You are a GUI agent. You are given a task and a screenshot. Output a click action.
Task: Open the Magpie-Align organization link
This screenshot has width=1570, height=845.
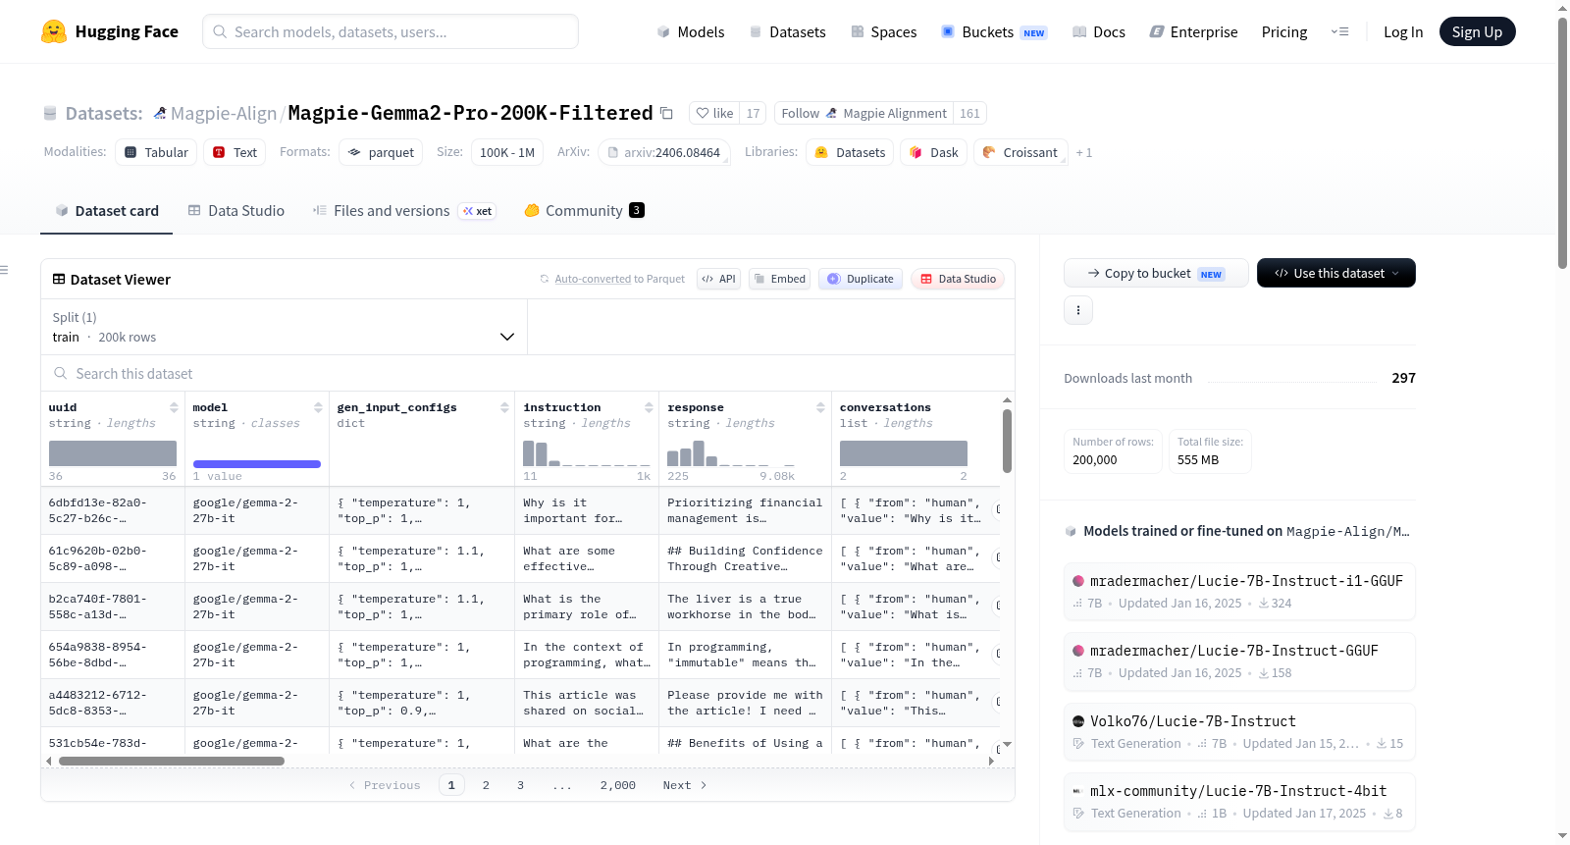click(224, 113)
